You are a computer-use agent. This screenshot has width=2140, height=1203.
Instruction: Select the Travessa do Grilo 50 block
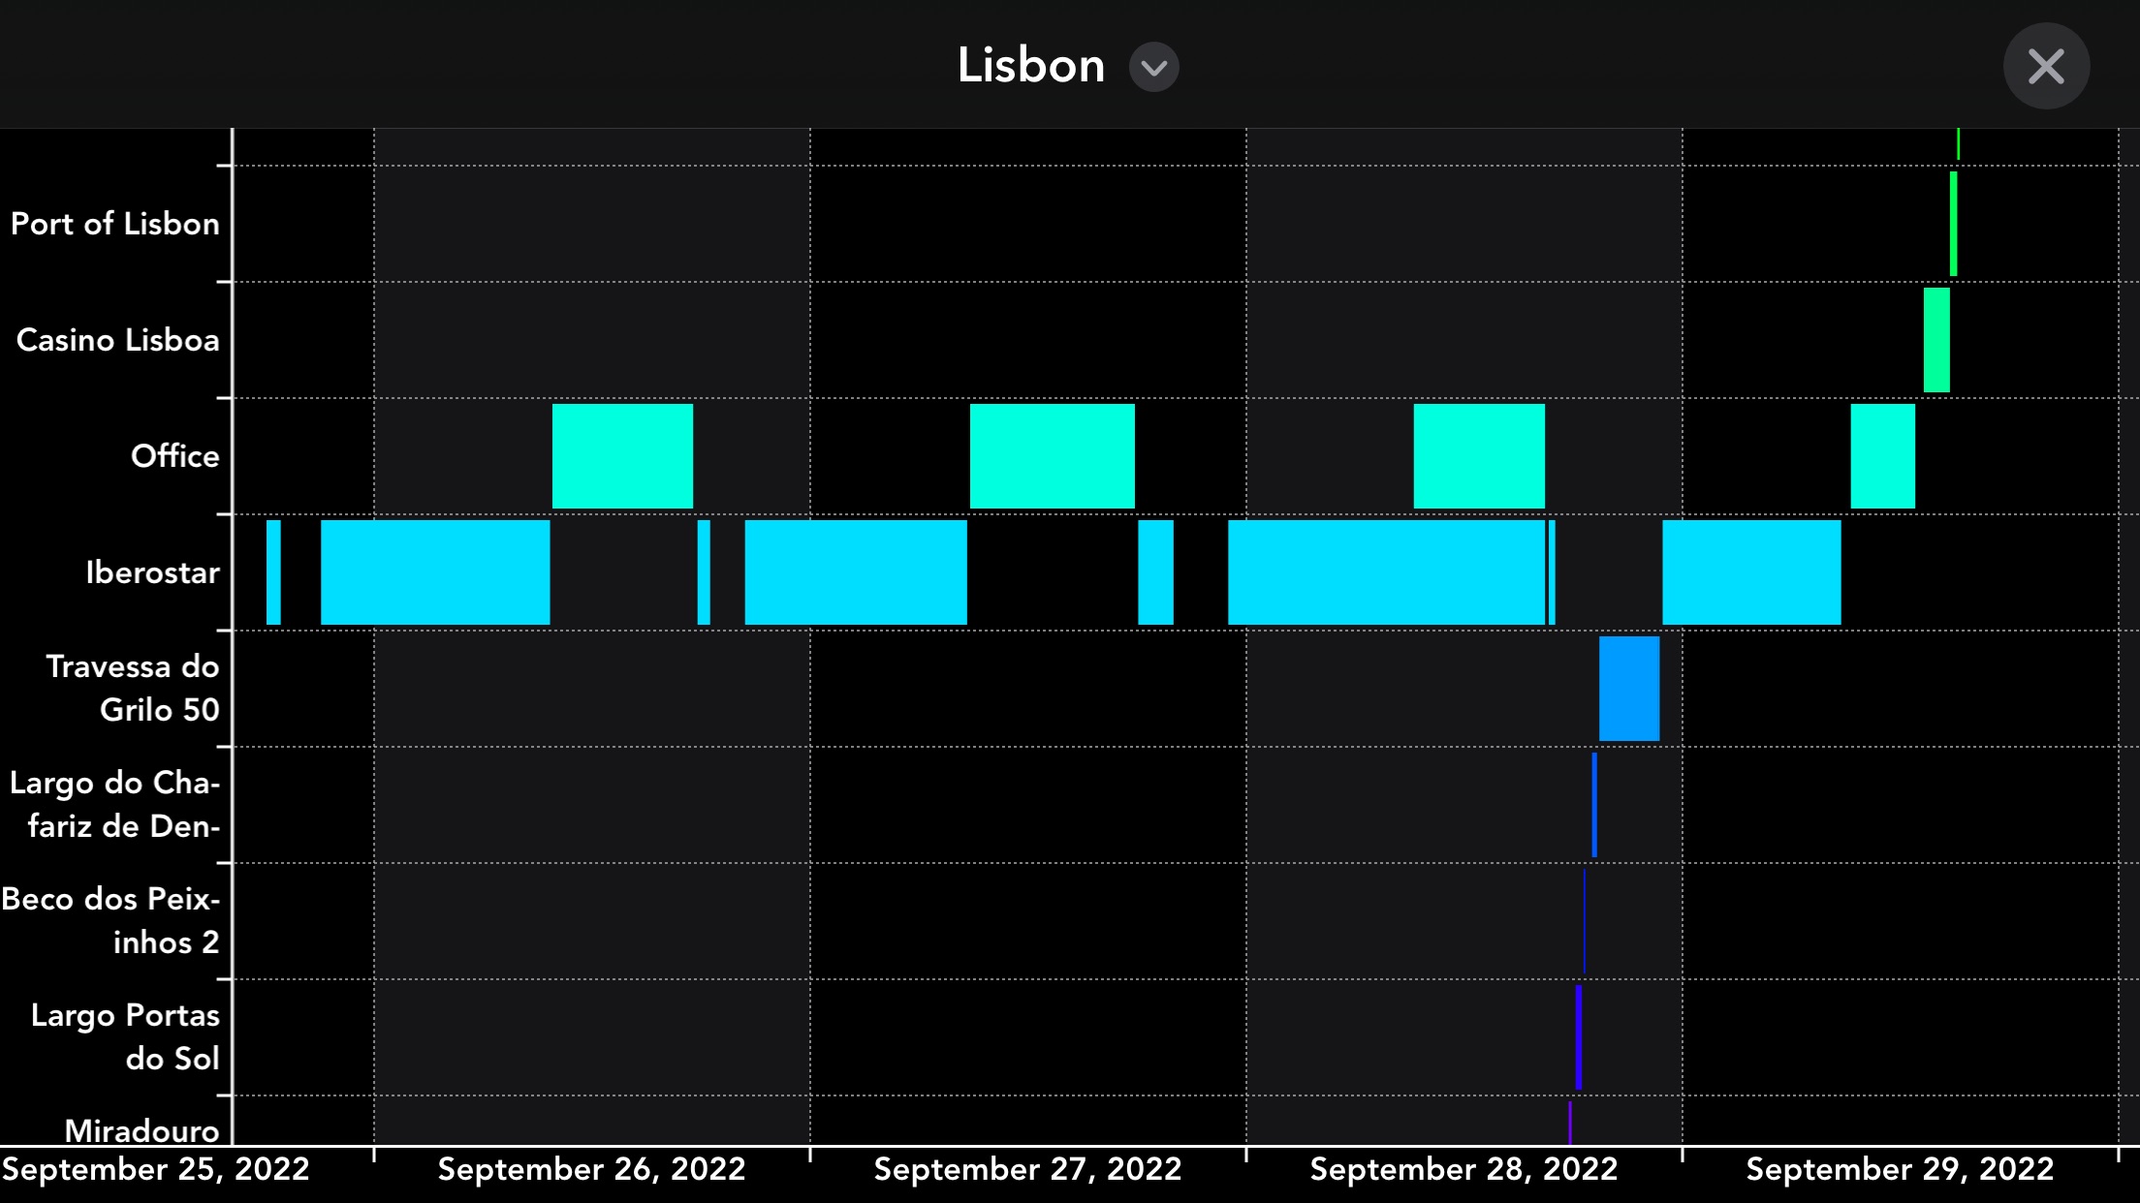point(1629,689)
